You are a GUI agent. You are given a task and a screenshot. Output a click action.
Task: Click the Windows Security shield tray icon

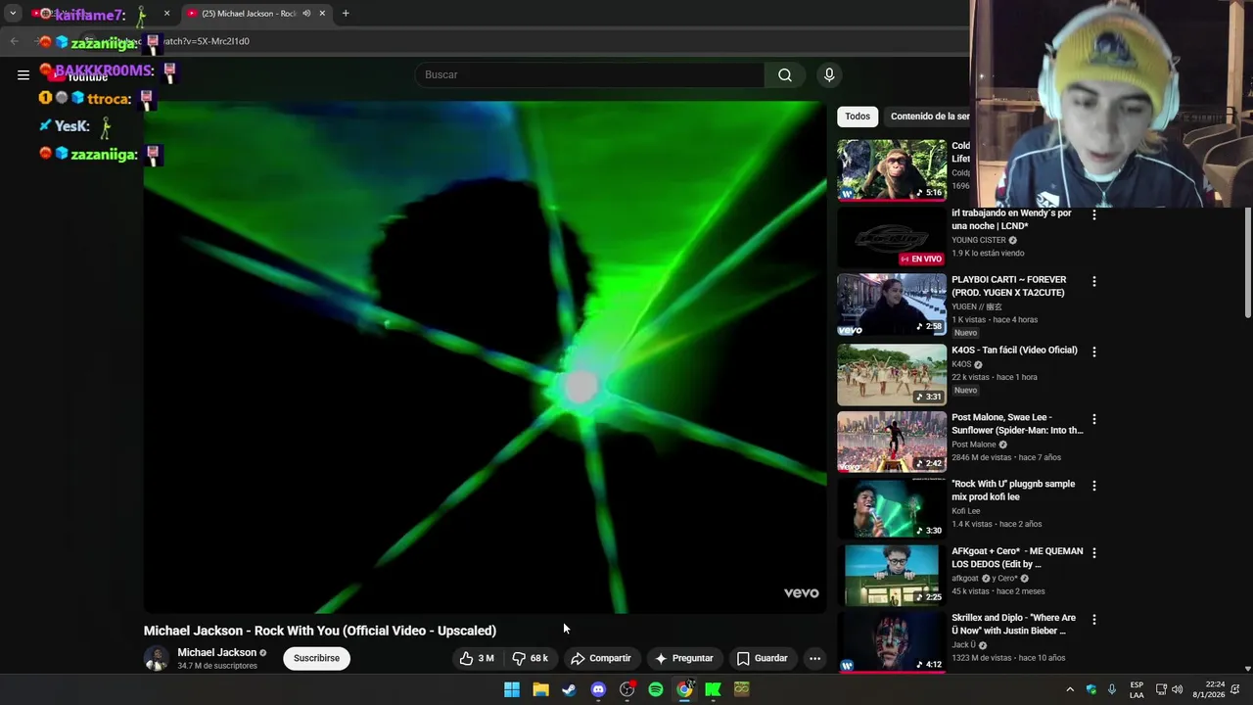coord(1091,689)
